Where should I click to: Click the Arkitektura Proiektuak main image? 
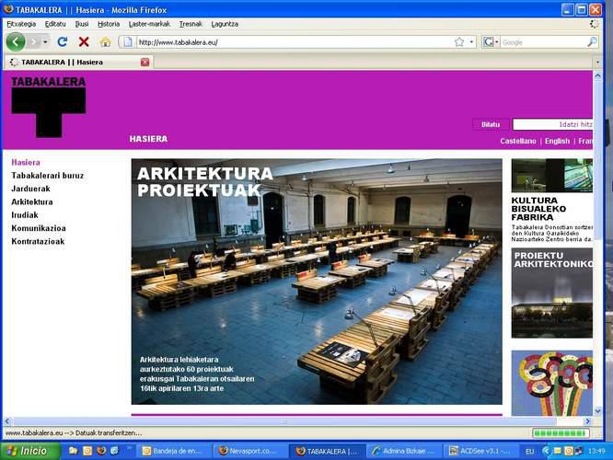pos(317,282)
